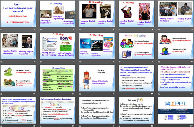Click the animation star icon under slide 4
The image size is (194, 127).
[x=119, y=30]
